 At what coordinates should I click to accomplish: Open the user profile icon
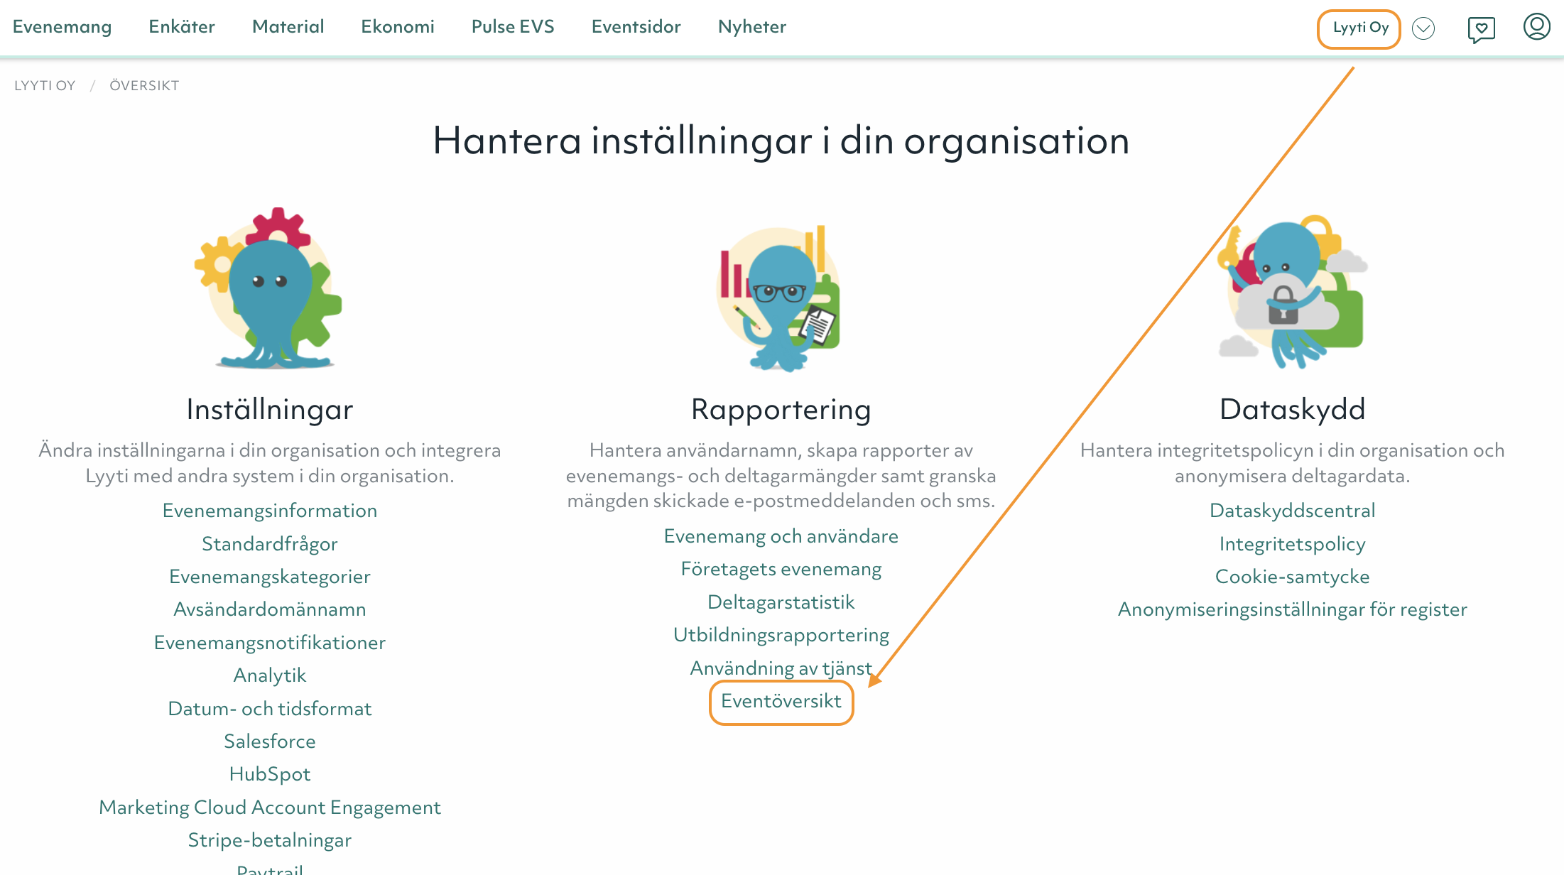(1536, 27)
